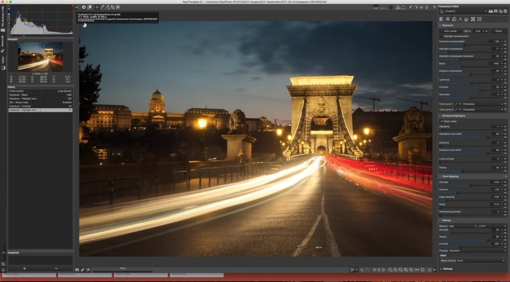Click the Navigator preview thumbnail
Viewport: 510px width, 282px height.
tap(40, 57)
